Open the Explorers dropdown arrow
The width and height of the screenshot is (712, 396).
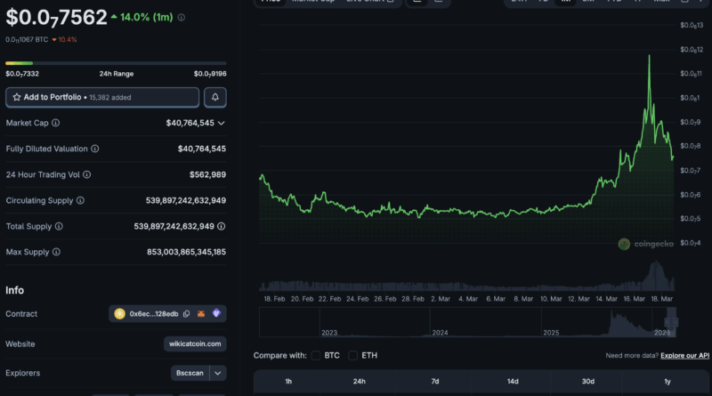point(218,374)
